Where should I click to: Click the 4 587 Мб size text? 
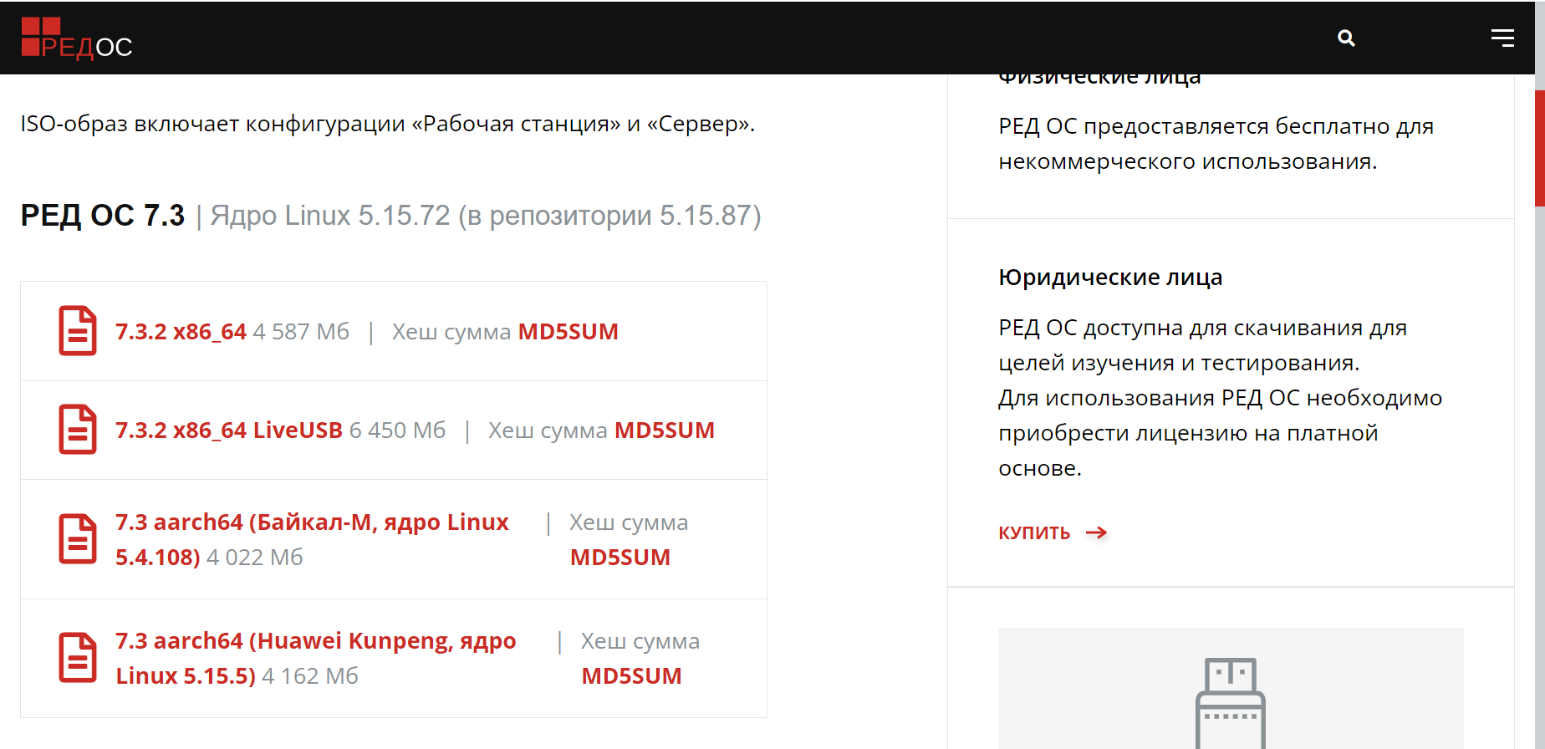click(301, 332)
